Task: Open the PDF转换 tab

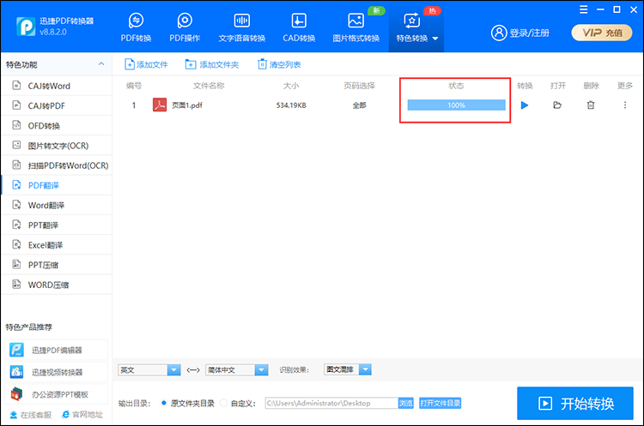Action: [136, 27]
